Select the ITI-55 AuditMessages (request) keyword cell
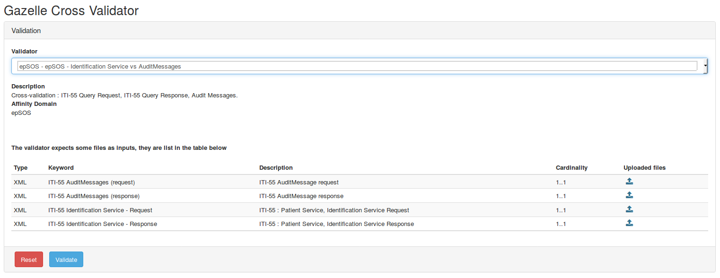 point(92,182)
